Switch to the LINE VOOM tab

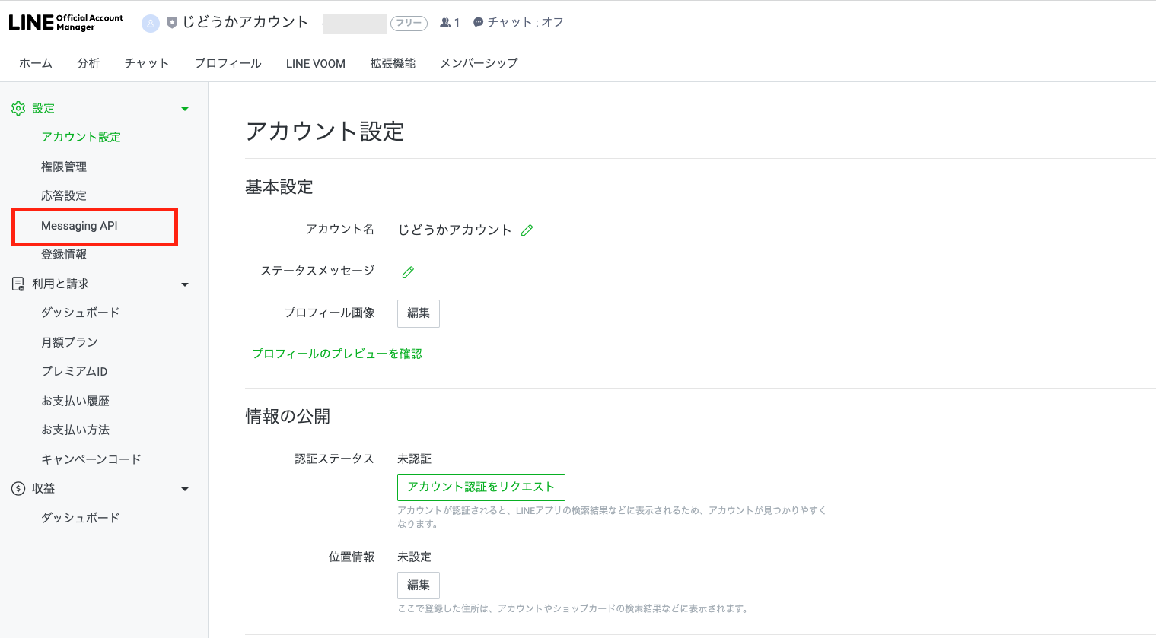315,64
